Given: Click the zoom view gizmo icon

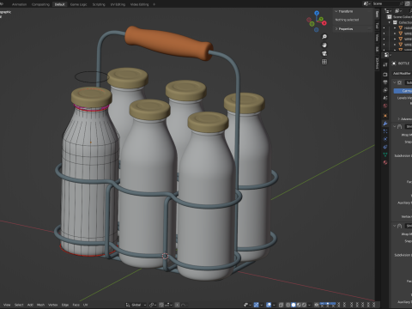Looking at the screenshot, I should (324, 37).
